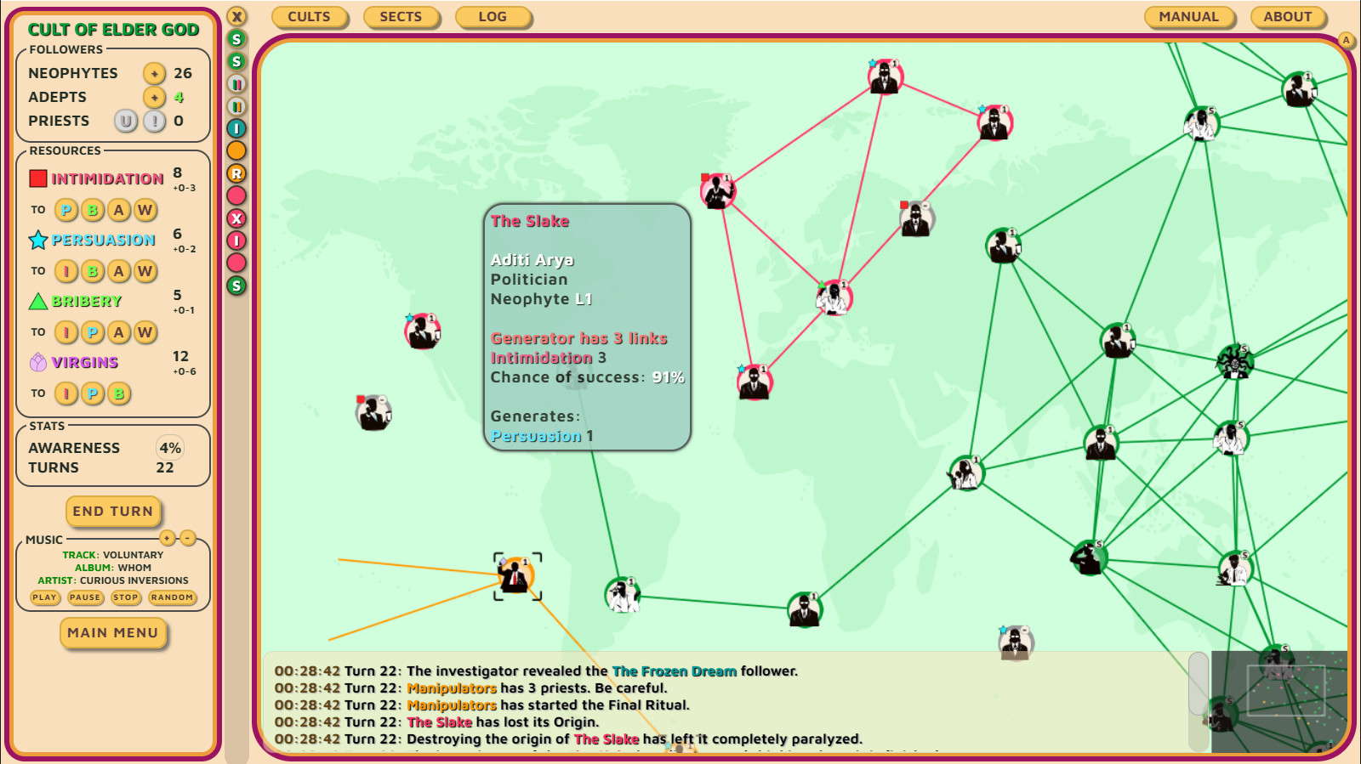Image resolution: width=1361 pixels, height=764 pixels.
Task: Click 'The Frozen Dream' link in log
Action: tap(675, 671)
